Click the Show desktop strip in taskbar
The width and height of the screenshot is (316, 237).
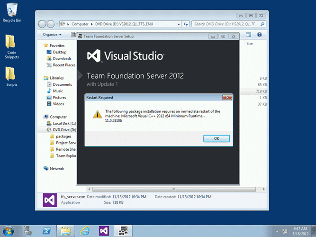pos(314,231)
